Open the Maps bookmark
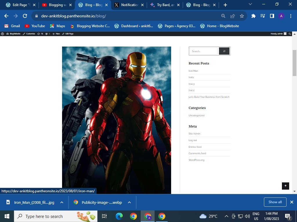The width and height of the screenshot is (297, 222). click(57, 26)
